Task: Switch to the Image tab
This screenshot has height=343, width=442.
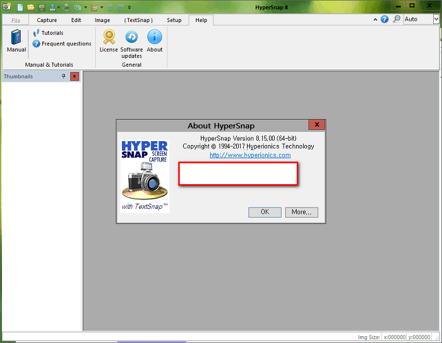Action: click(102, 20)
